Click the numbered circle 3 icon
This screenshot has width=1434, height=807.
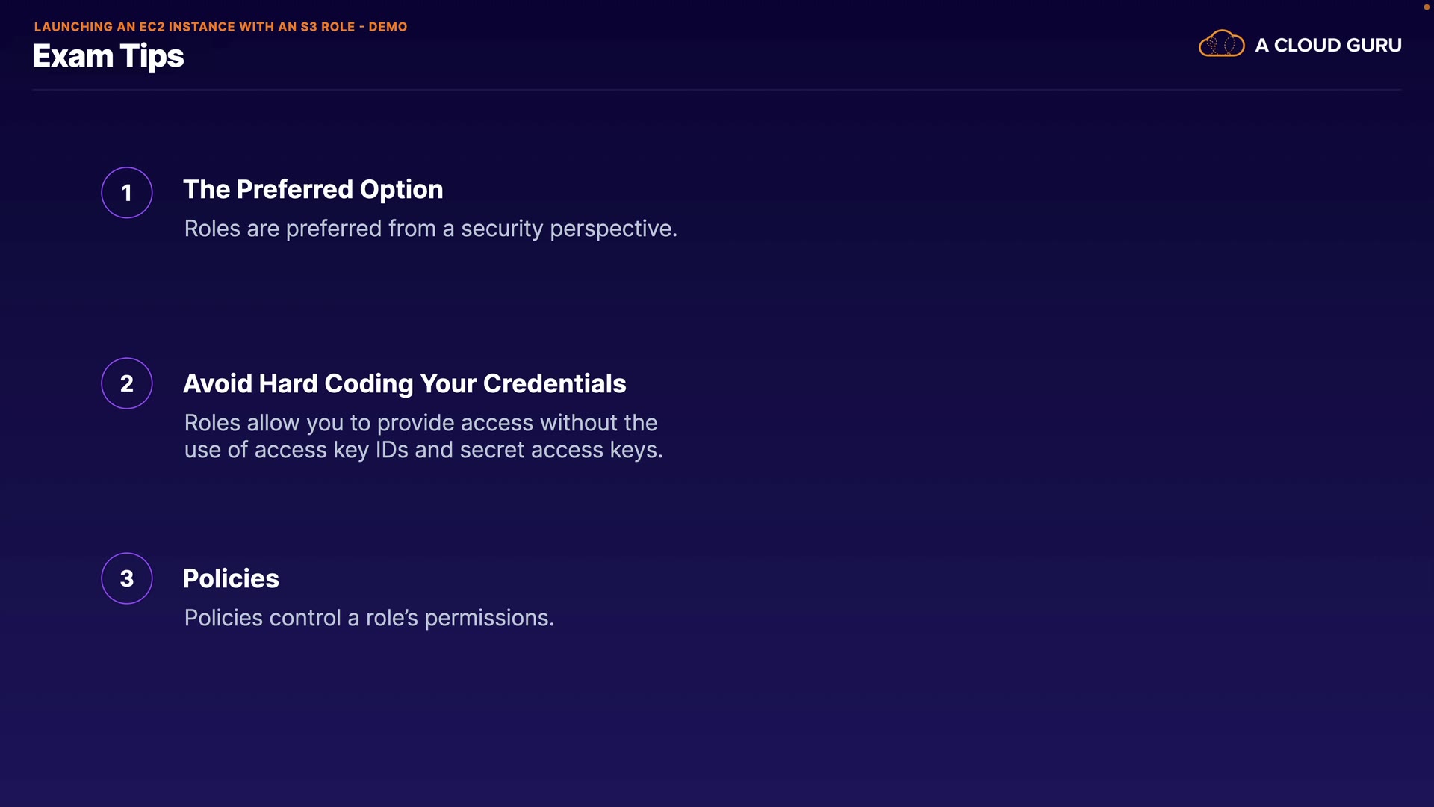(127, 578)
